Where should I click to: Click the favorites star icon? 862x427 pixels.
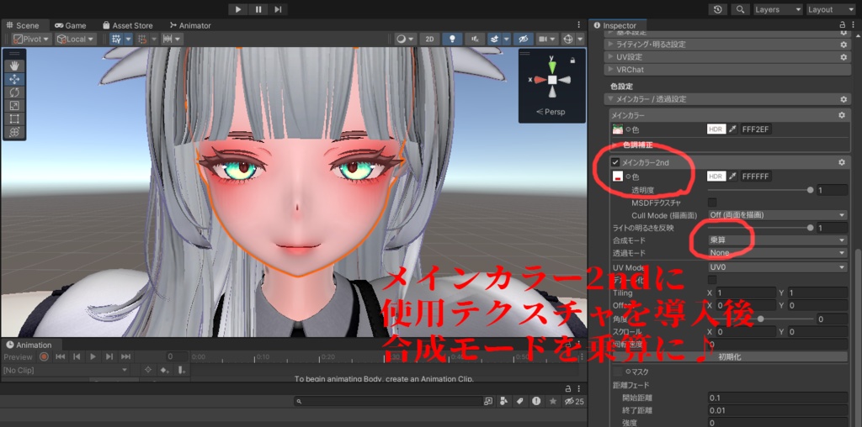552,402
